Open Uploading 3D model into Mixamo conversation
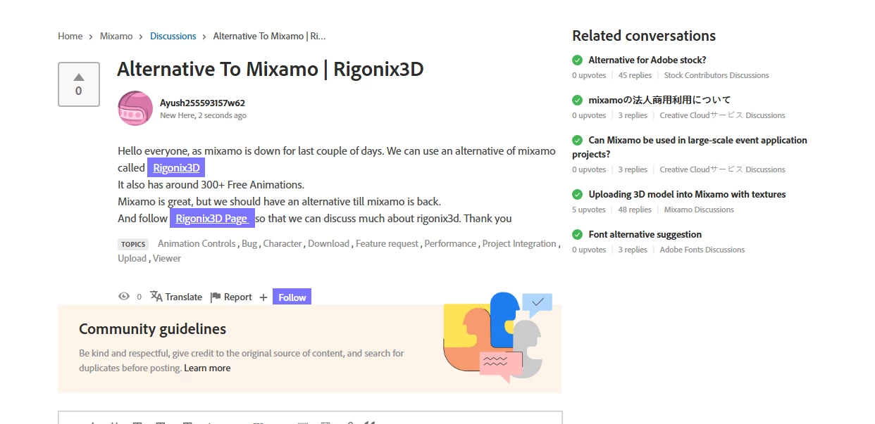The image size is (875, 424). tap(687, 195)
